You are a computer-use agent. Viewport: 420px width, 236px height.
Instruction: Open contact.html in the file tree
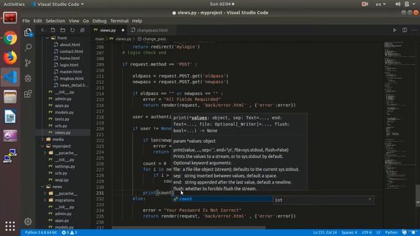pyautogui.click(x=72, y=51)
